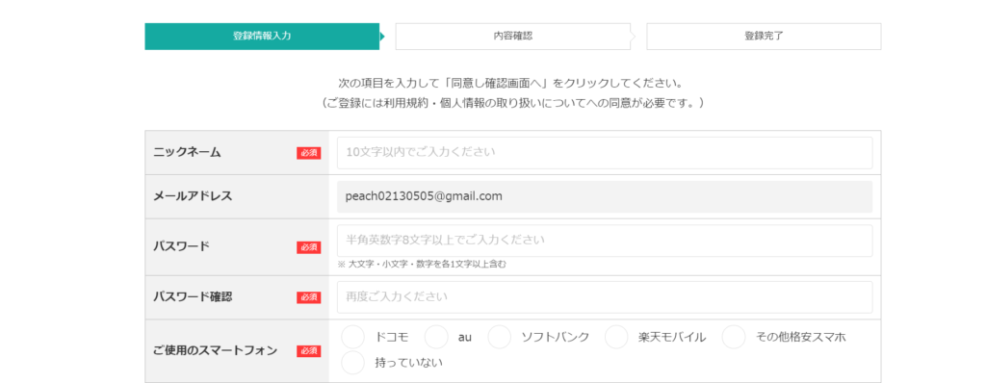Image resolution: width=986 pixels, height=383 pixels.
Task: Click the prefilled email address field
Action: [605, 196]
